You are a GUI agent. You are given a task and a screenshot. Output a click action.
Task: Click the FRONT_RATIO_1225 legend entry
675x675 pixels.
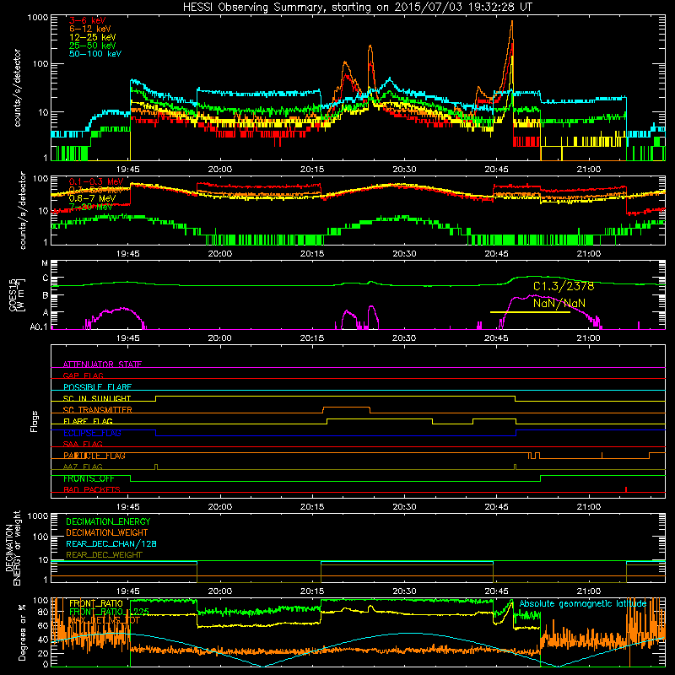point(109,611)
